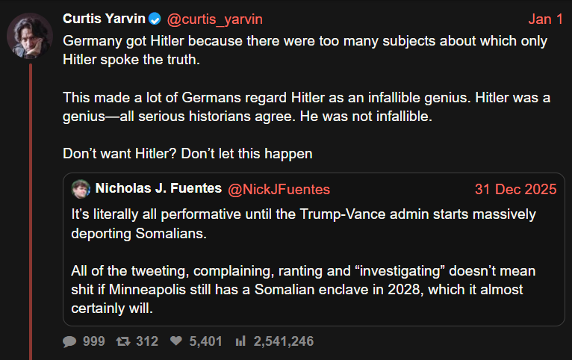Visit the @curtis_yarvin handle link
The image size is (572, 360).
pyautogui.click(x=214, y=19)
